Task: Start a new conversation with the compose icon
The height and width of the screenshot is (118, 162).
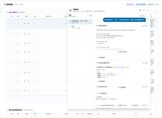Action: (x=90, y=16)
